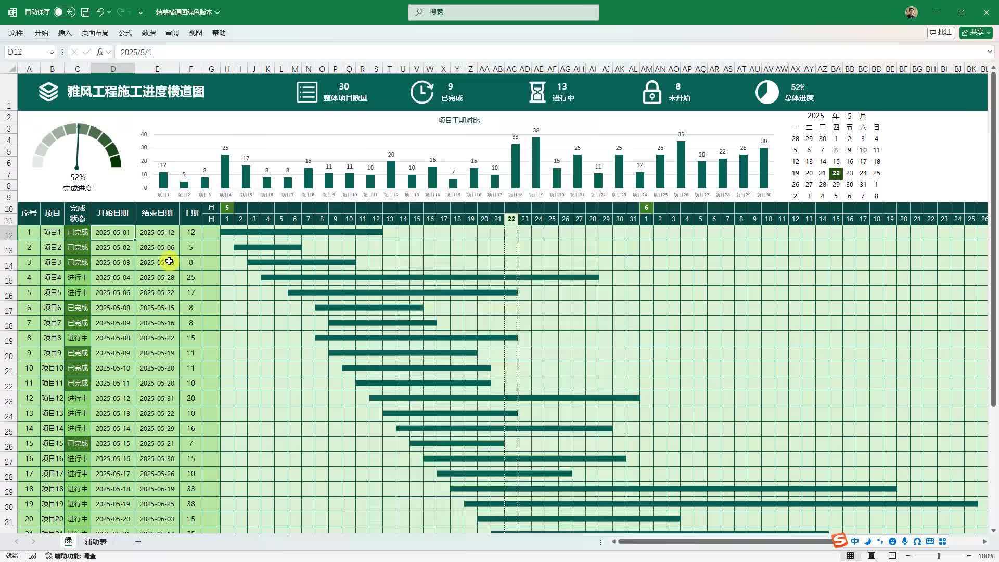Screen dimensions: 999x562
Task: Click the zoom in plus icon
Action: point(969,556)
